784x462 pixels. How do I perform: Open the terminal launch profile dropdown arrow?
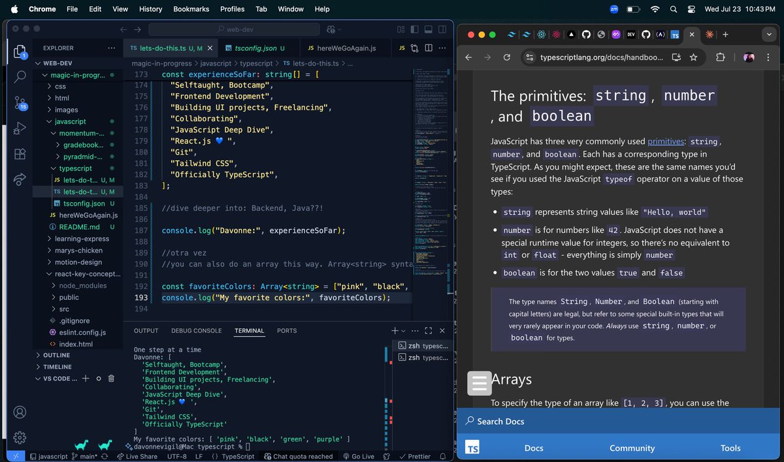404,331
